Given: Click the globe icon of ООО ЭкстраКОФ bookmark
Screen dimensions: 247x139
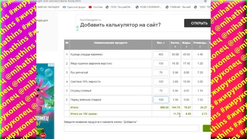Looking at the screenshot, I should pyautogui.click(x=107, y=7).
